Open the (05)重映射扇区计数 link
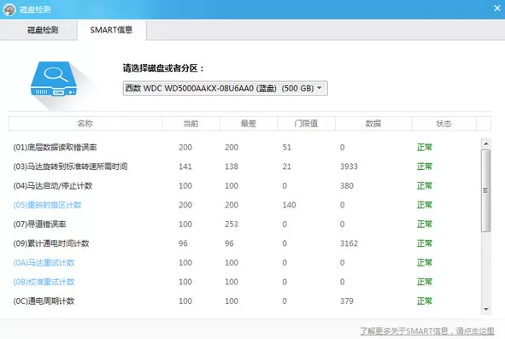 pyautogui.click(x=47, y=205)
